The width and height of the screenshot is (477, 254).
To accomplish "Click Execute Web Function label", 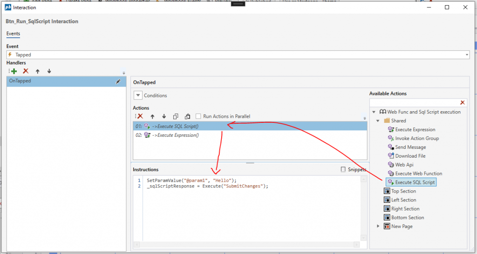I will pyautogui.click(x=419, y=174).
